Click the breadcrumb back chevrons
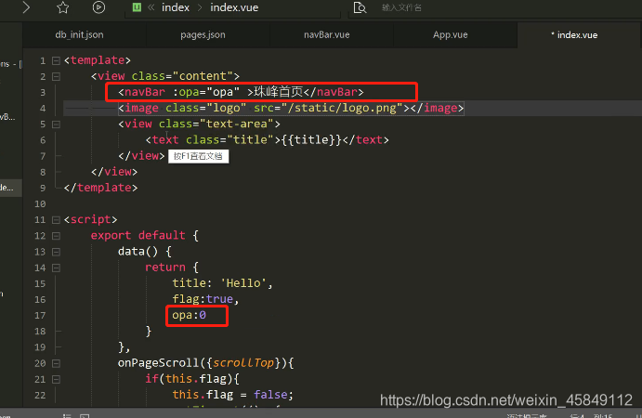The width and height of the screenshot is (642, 418). [x=151, y=7]
